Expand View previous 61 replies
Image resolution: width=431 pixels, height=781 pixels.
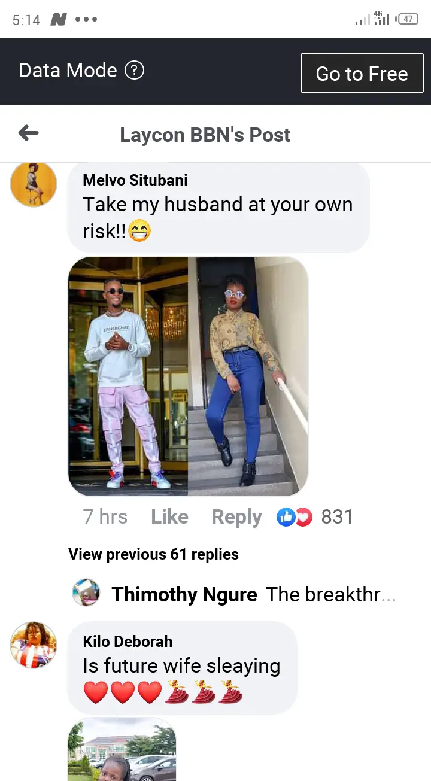pyautogui.click(x=153, y=554)
